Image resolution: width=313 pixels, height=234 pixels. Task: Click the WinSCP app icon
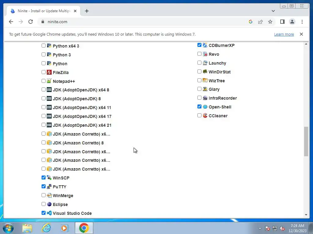click(x=49, y=178)
